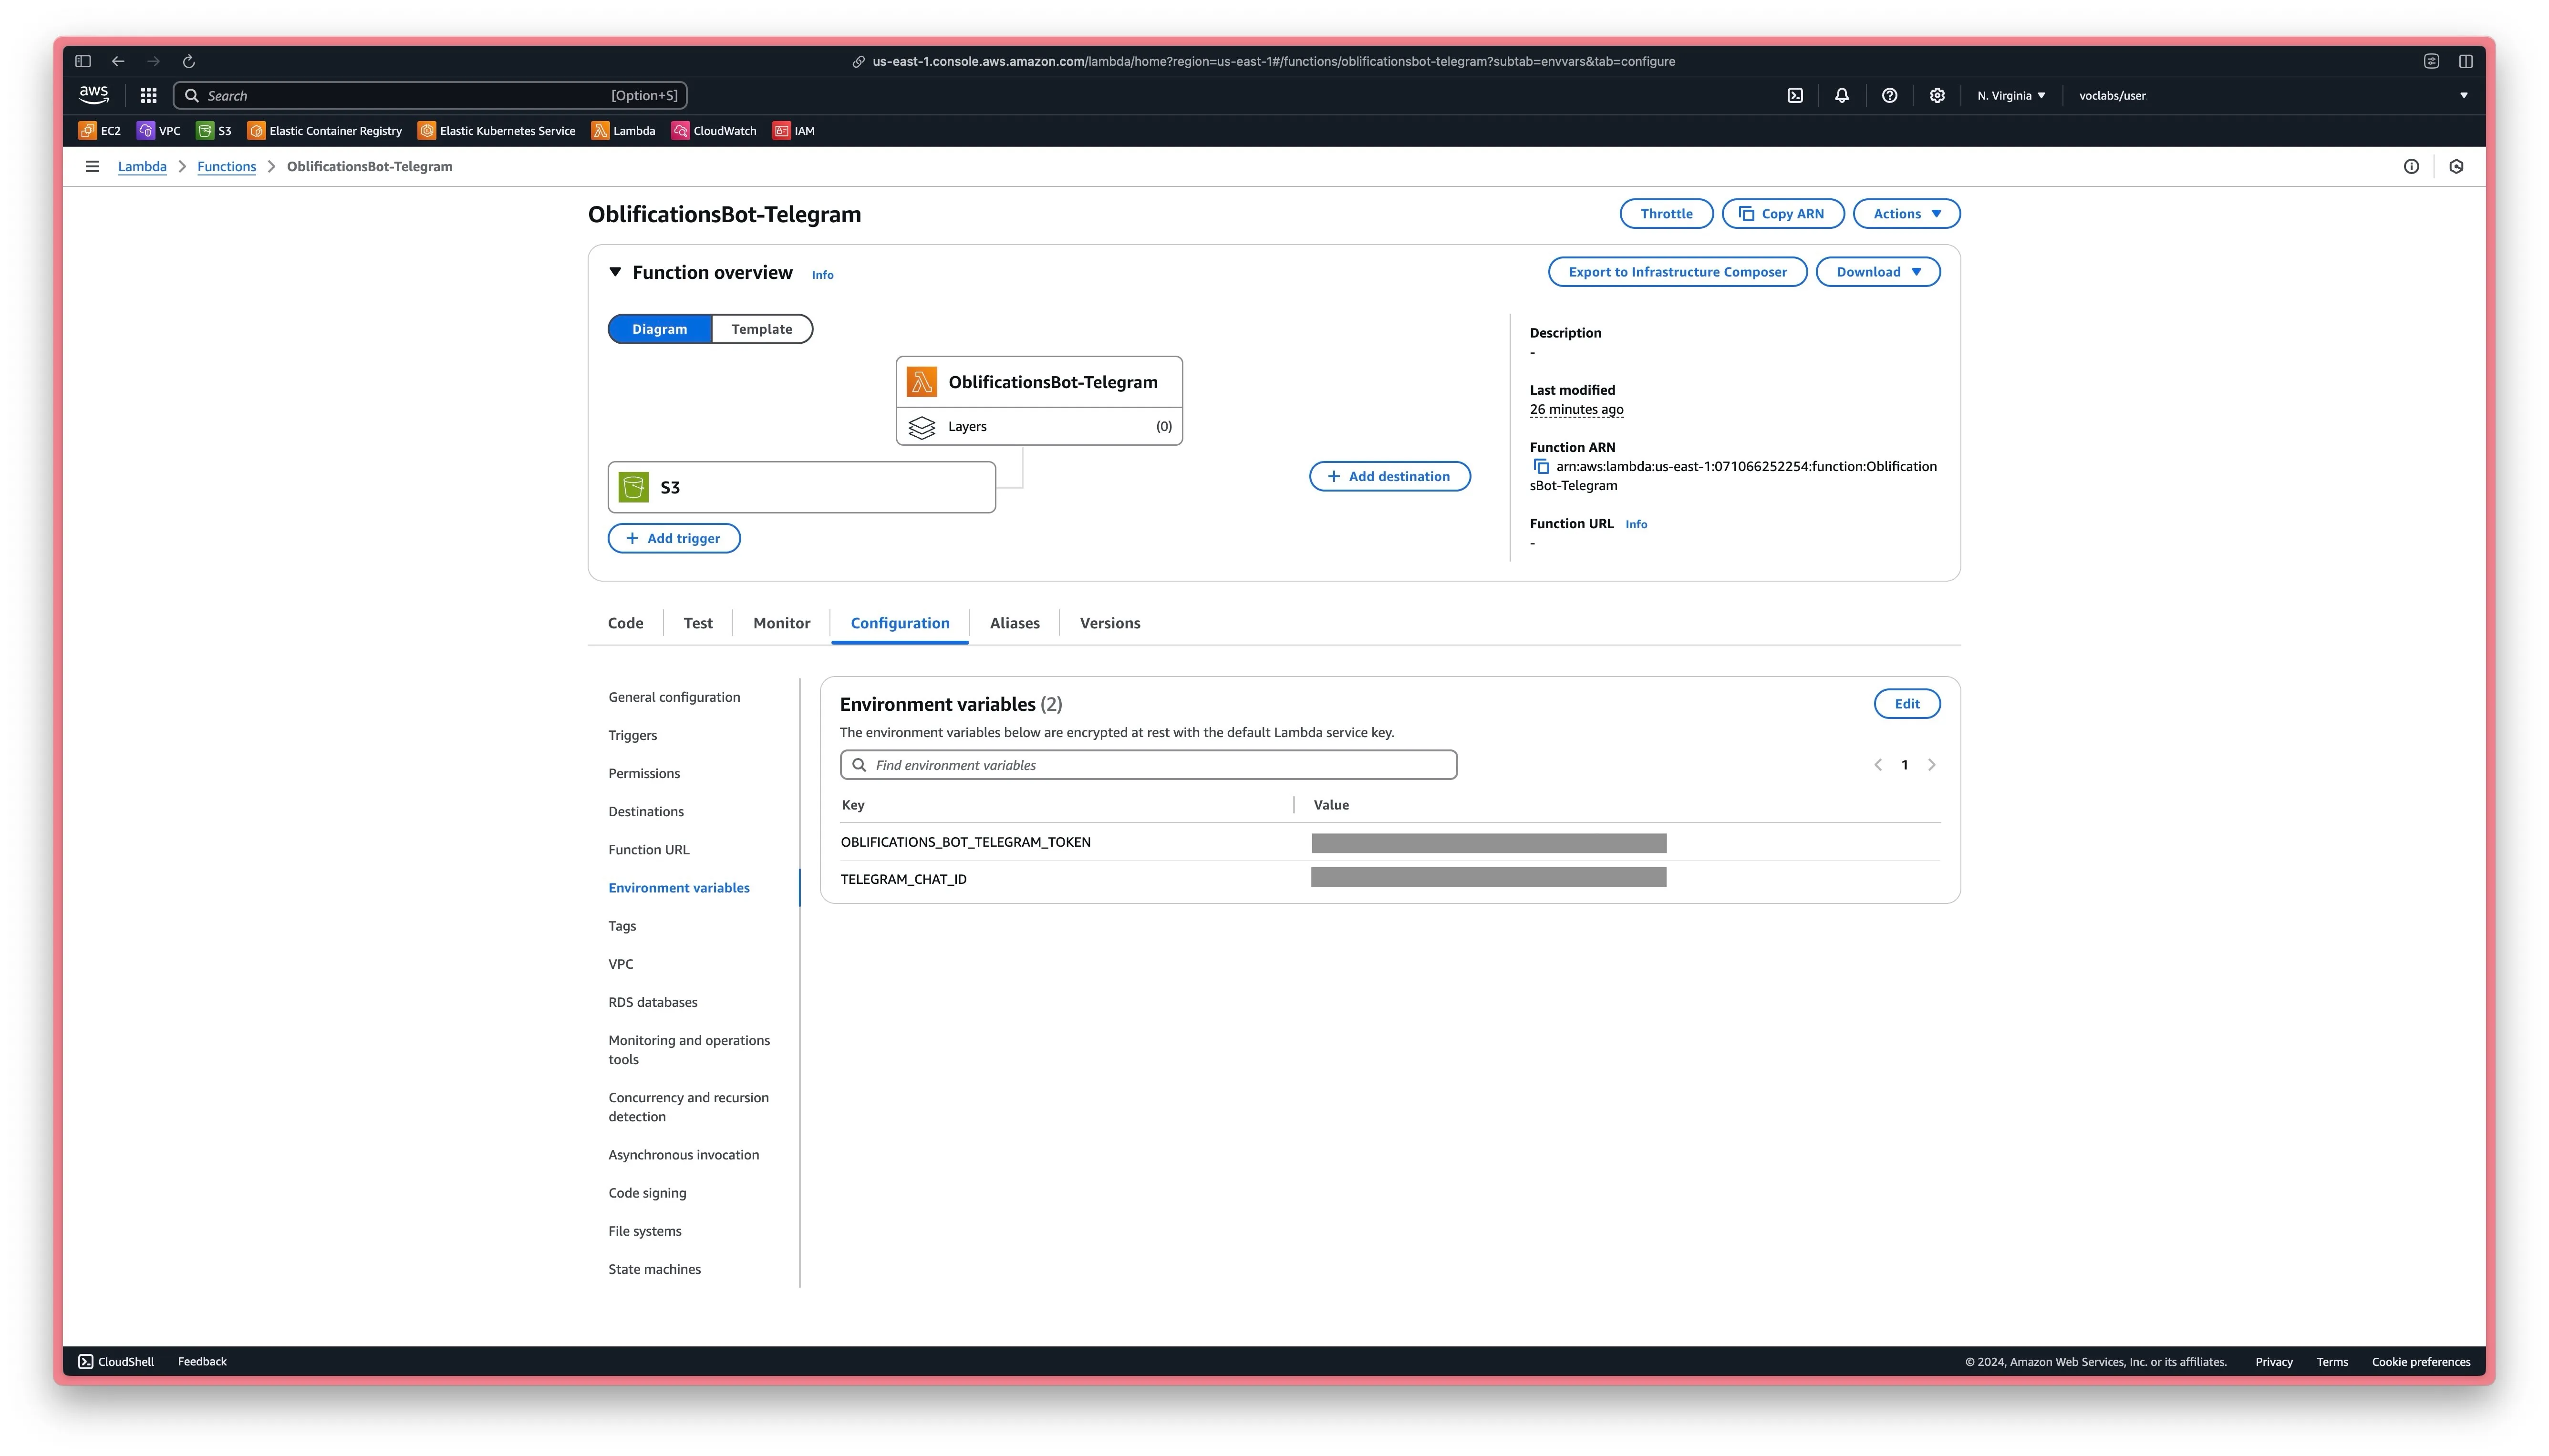Screen dimensions: 2549x1456
Task: Open the hexagon icon beside info
Action: tap(2456, 166)
